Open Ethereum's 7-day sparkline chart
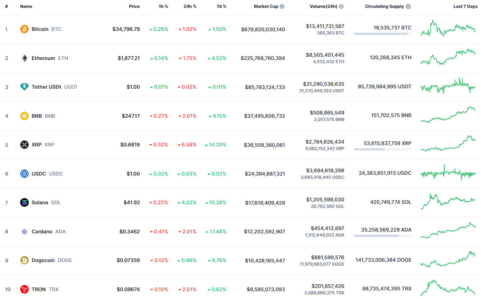This screenshot has height=299, width=483. pyautogui.click(x=448, y=57)
